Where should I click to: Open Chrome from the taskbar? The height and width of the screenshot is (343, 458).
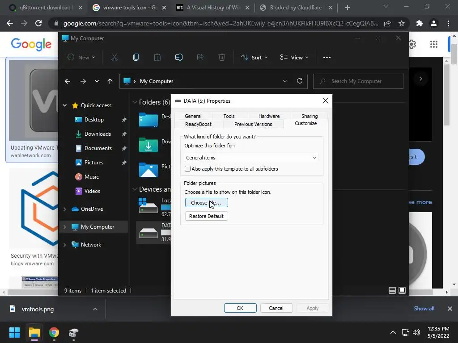coord(54,332)
